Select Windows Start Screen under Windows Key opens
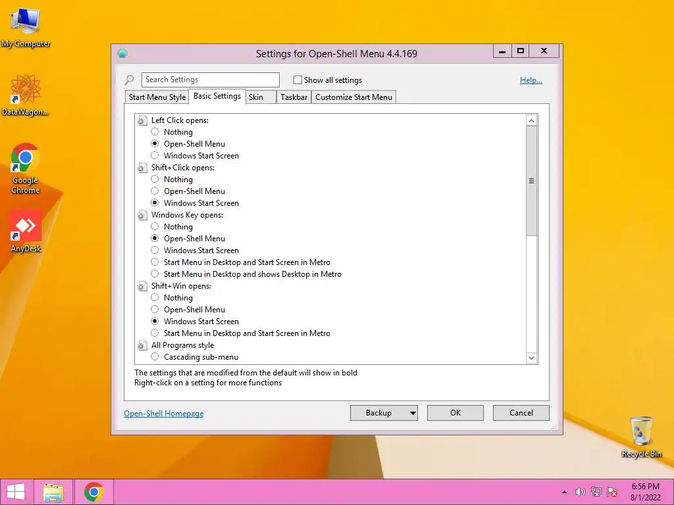674x505 pixels. click(x=155, y=250)
